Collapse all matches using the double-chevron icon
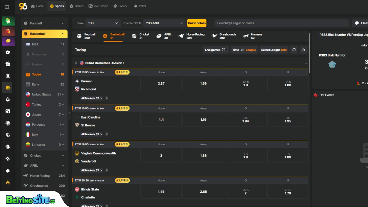 pyautogui.click(x=303, y=50)
